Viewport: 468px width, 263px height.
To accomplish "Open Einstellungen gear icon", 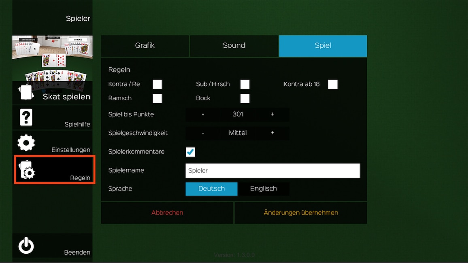I will point(26,143).
